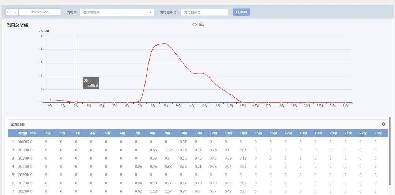
Task: Click cell value 1.12 in row 2
Action: 168,150
